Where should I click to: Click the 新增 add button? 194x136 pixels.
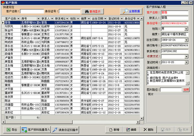click(114, 130)
